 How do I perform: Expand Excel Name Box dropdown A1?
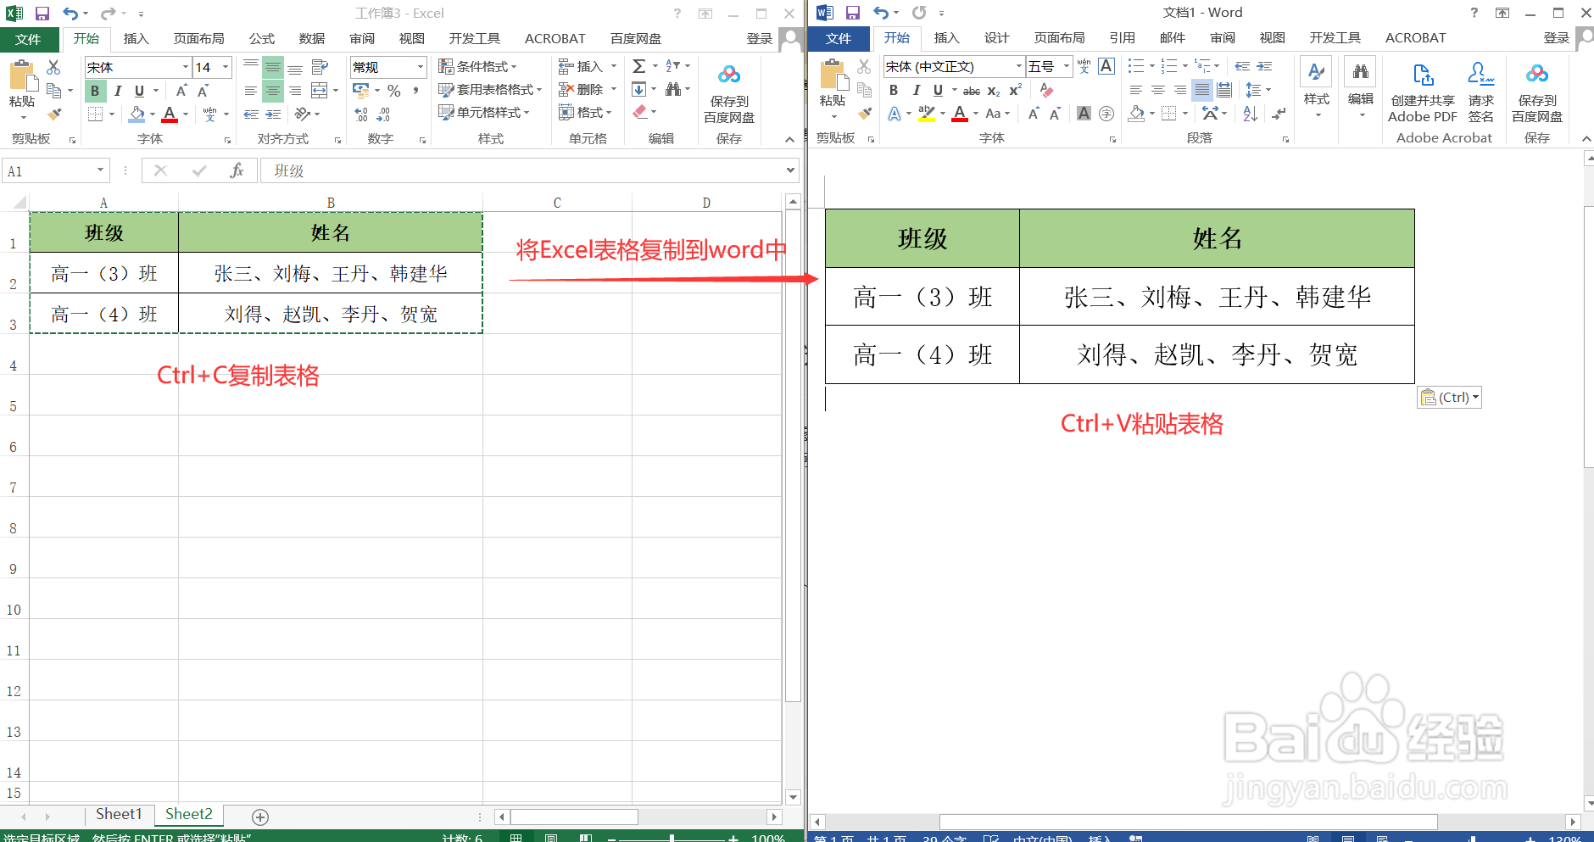click(x=100, y=170)
